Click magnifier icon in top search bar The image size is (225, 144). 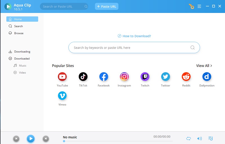click(86, 6)
